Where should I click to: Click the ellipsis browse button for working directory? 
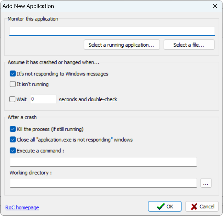tap(206, 183)
